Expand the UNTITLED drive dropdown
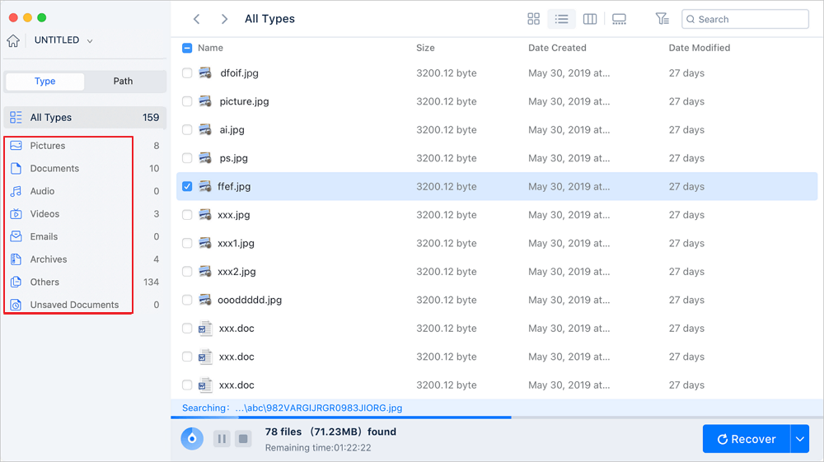Viewport: 824px width, 462px height. pyautogui.click(x=89, y=40)
